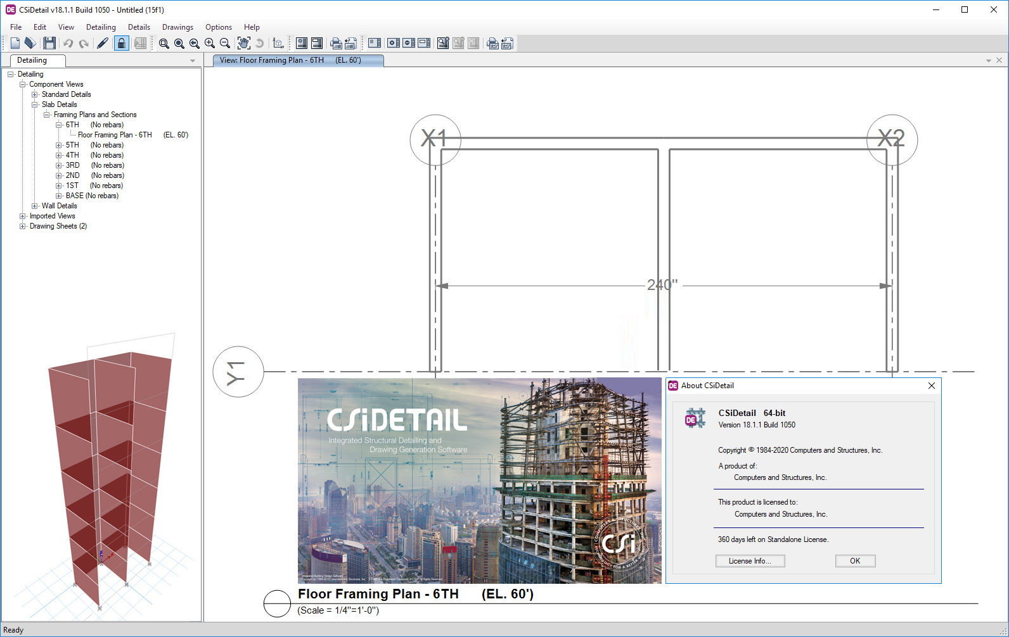1009x637 pixels.
Task: Select the 1ST (No rebars) tree row
Action: [x=94, y=186]
